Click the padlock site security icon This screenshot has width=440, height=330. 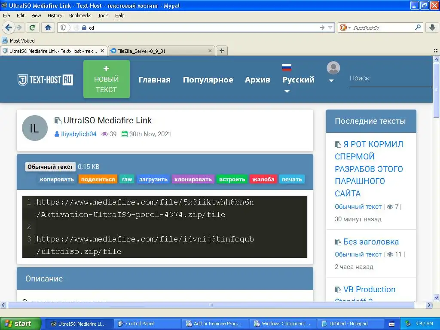[x=84, y=27]
